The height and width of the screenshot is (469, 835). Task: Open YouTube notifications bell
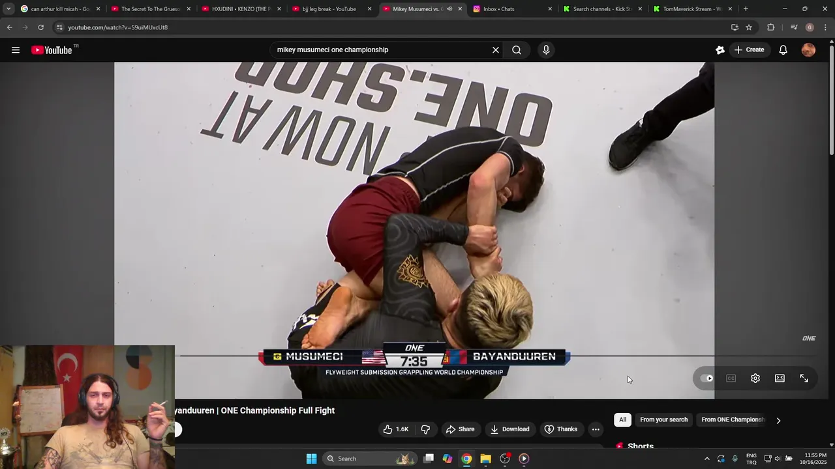point(783,50)
